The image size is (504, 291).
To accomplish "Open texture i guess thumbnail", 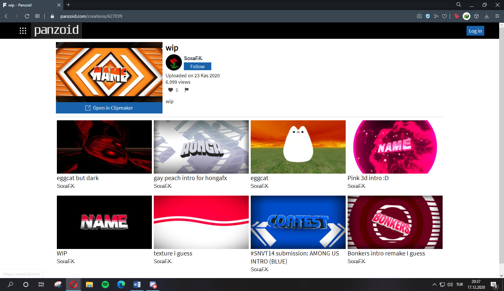I will pos(201,222).
